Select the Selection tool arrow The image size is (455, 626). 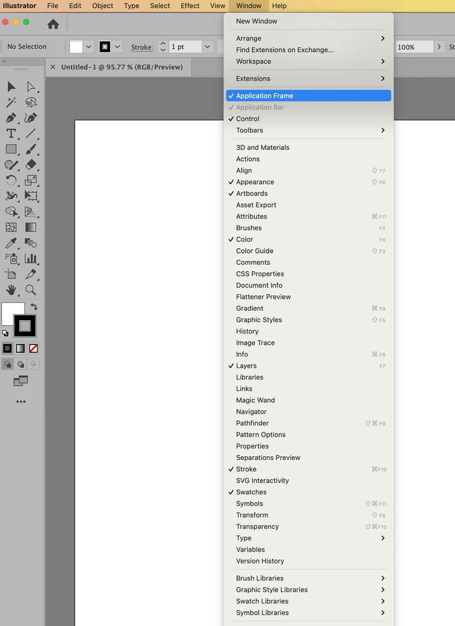(11, 86)
